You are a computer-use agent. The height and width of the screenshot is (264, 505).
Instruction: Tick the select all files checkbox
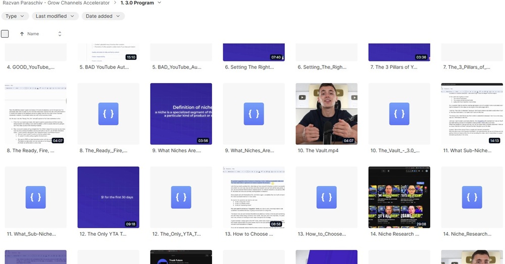[x=5, y=34]
